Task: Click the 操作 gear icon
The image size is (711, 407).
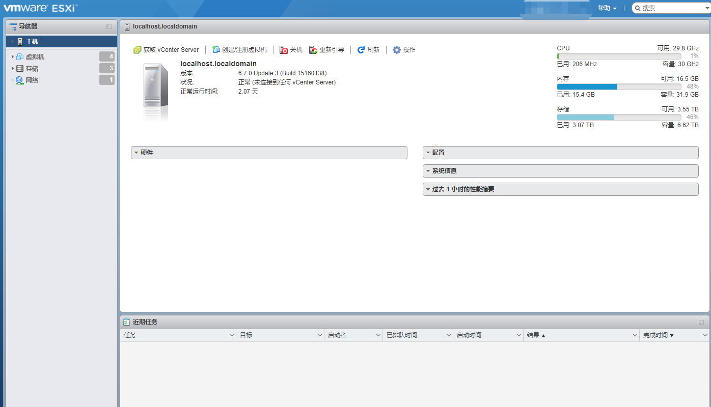Action: coord(397,50)
